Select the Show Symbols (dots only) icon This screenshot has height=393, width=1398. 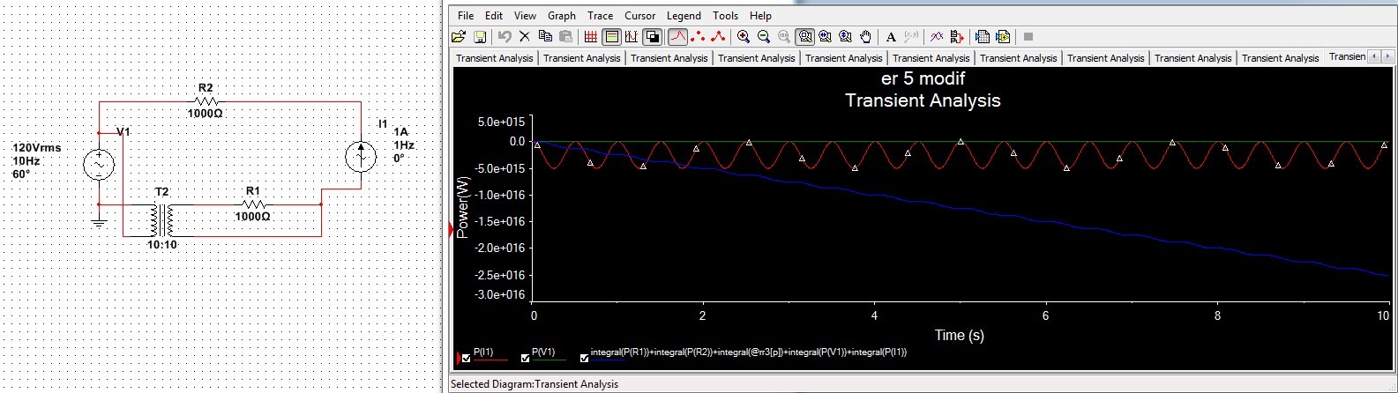pyautogui.click(x=698, y=36)
